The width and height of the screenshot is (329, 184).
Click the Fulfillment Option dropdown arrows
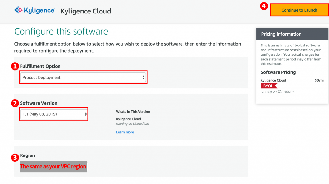tap(143, 78)
